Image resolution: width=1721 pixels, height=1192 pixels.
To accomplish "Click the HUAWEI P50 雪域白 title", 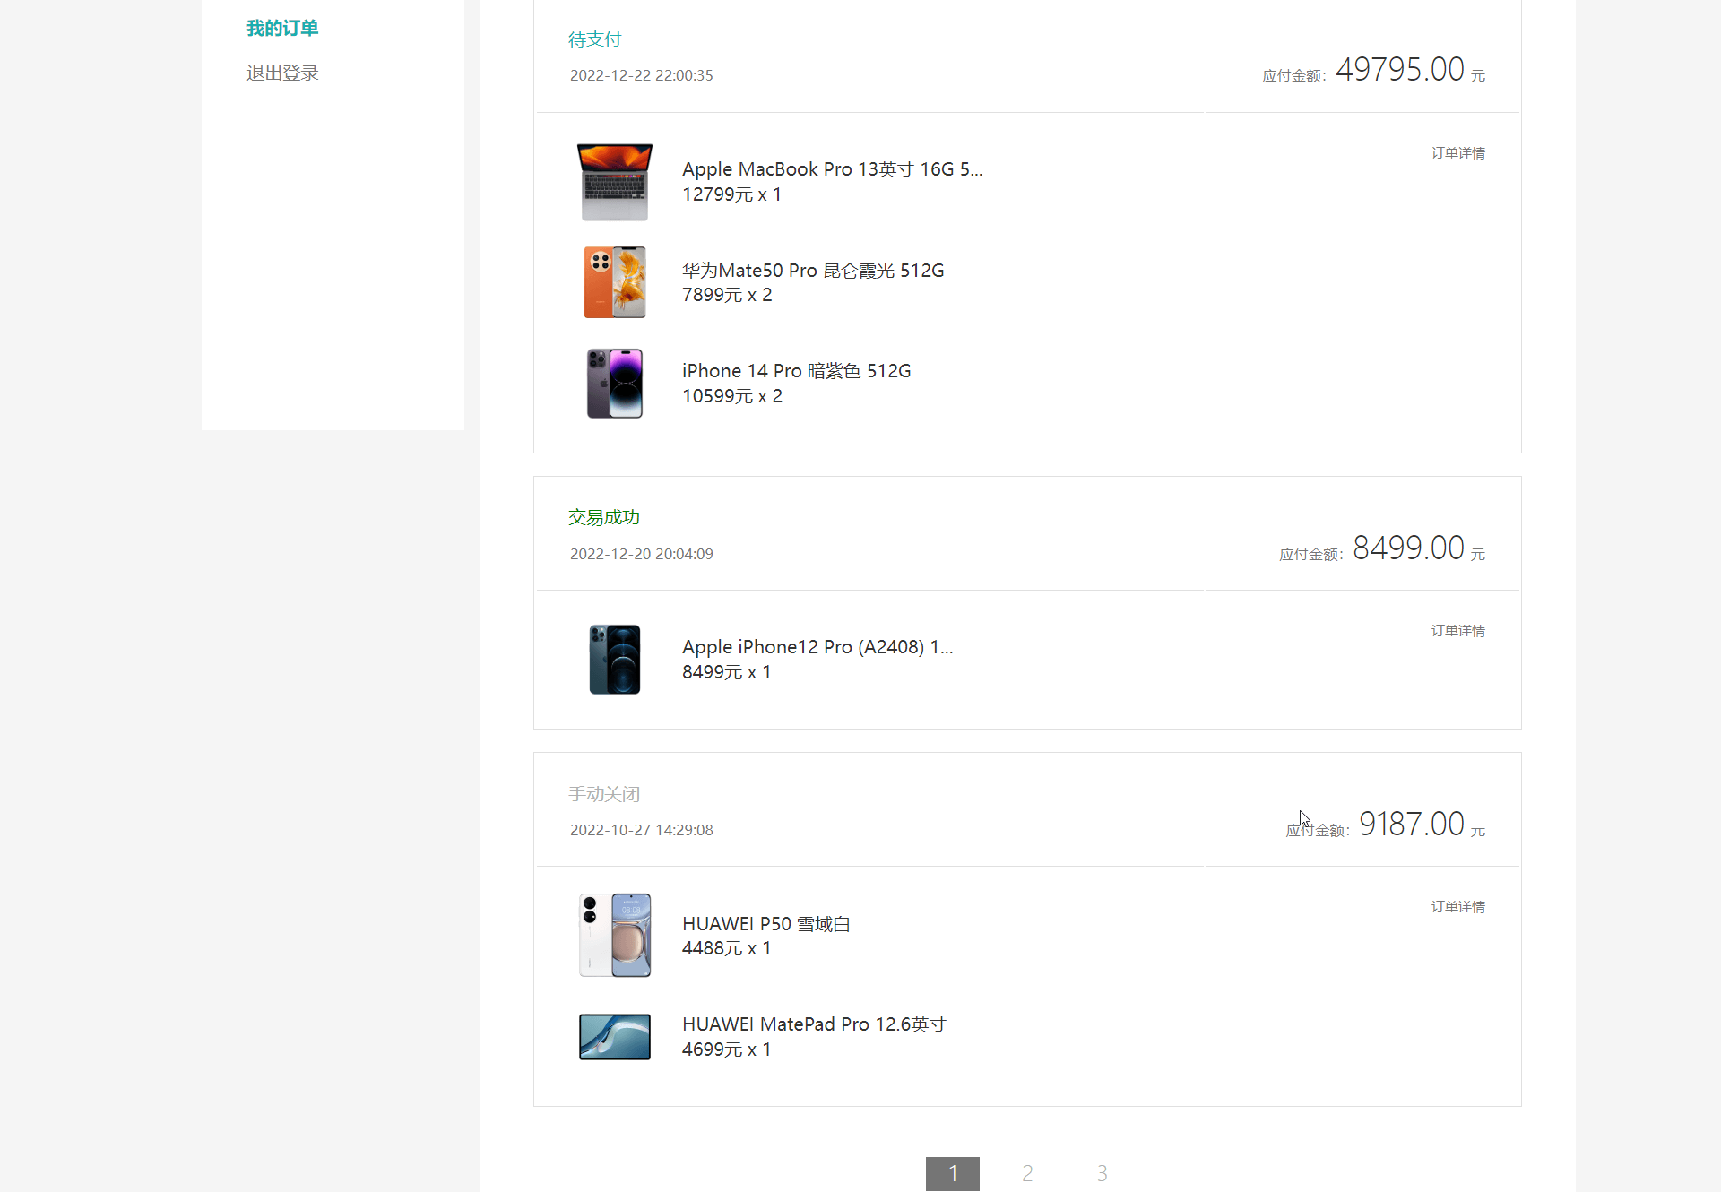I will click(765, 924).
